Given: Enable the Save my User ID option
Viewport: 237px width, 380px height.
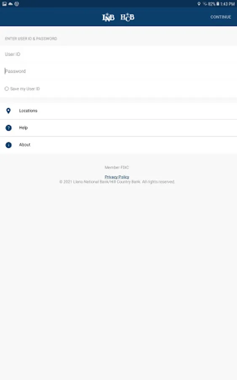Looking at the screenshot, I should point(7,89).
